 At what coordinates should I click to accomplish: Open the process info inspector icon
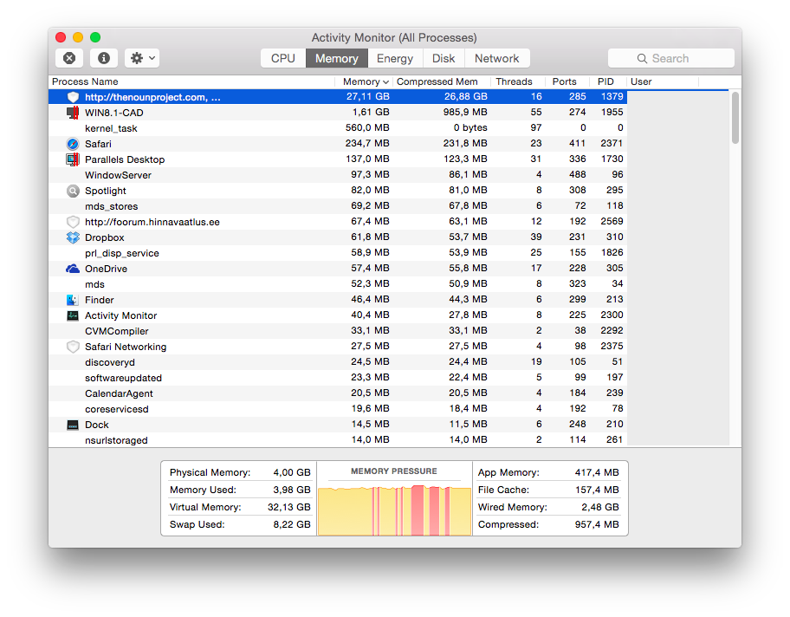point(104,58)
